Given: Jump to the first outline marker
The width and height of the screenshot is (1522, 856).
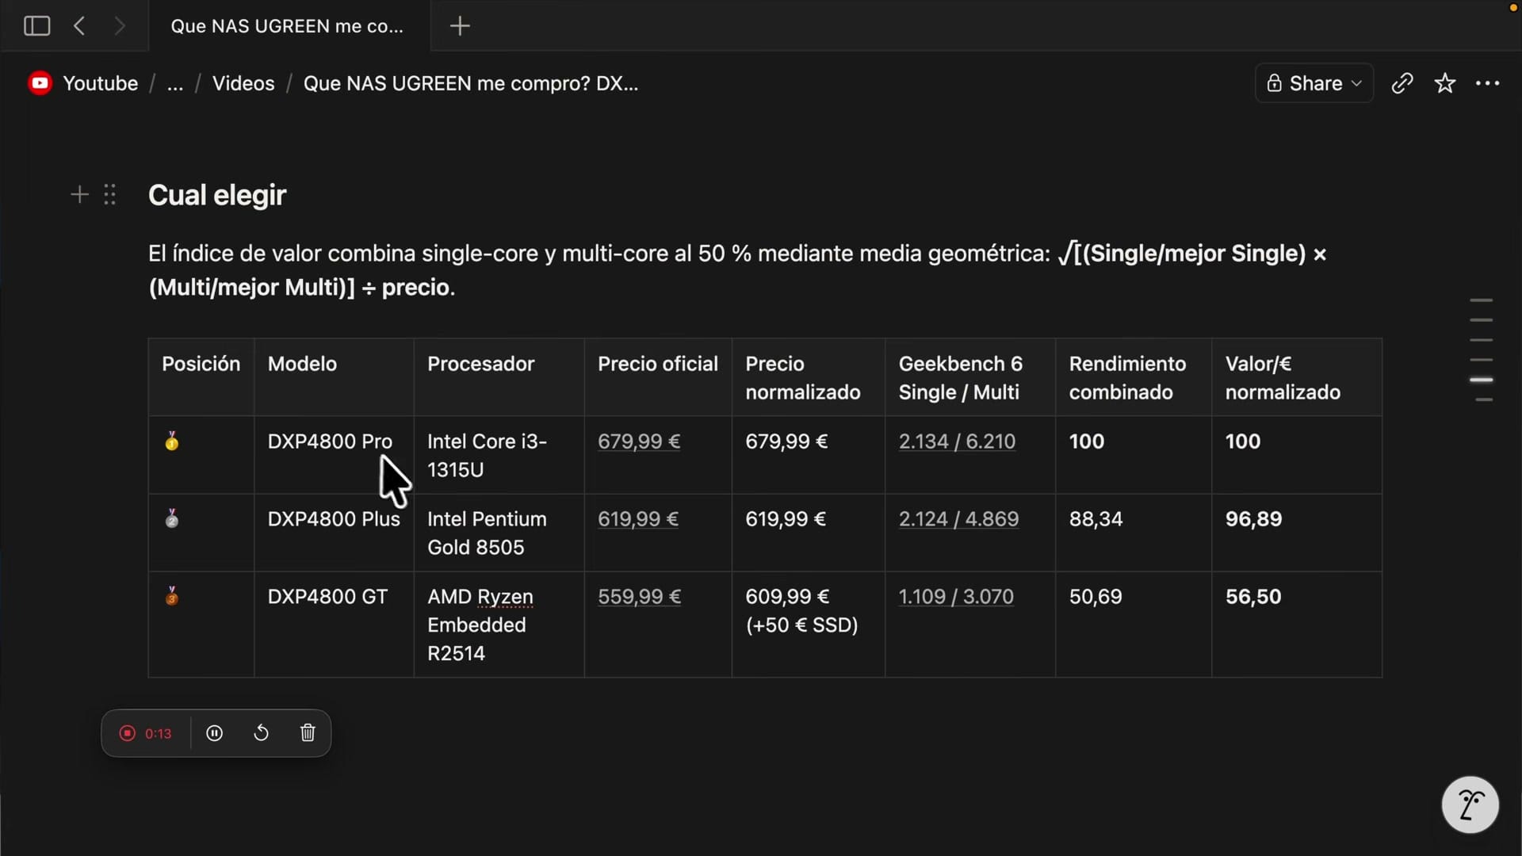Looking at the screenshot, I should click(1481, 300).
